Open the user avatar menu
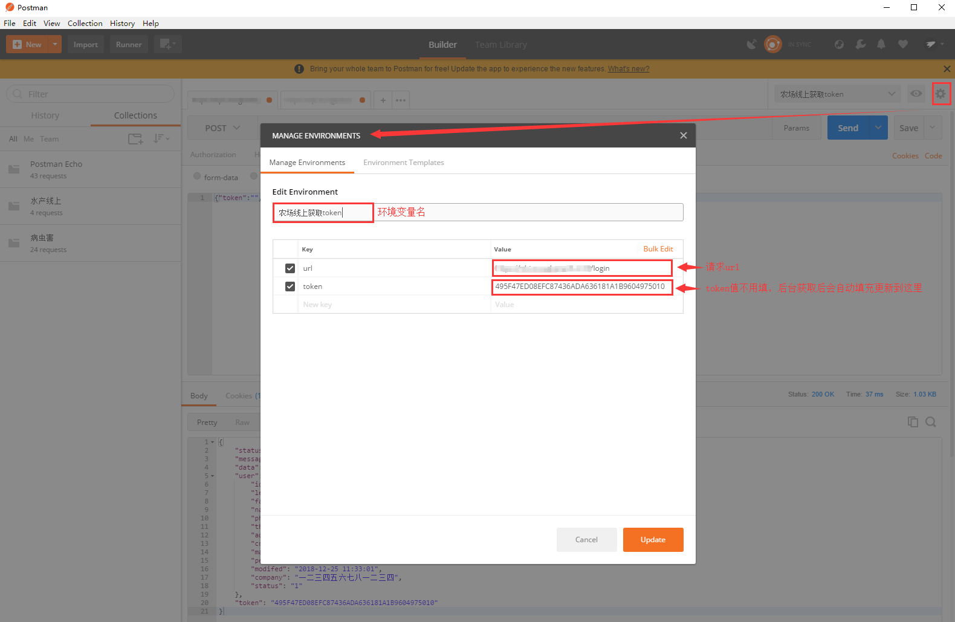 [934, 44]
